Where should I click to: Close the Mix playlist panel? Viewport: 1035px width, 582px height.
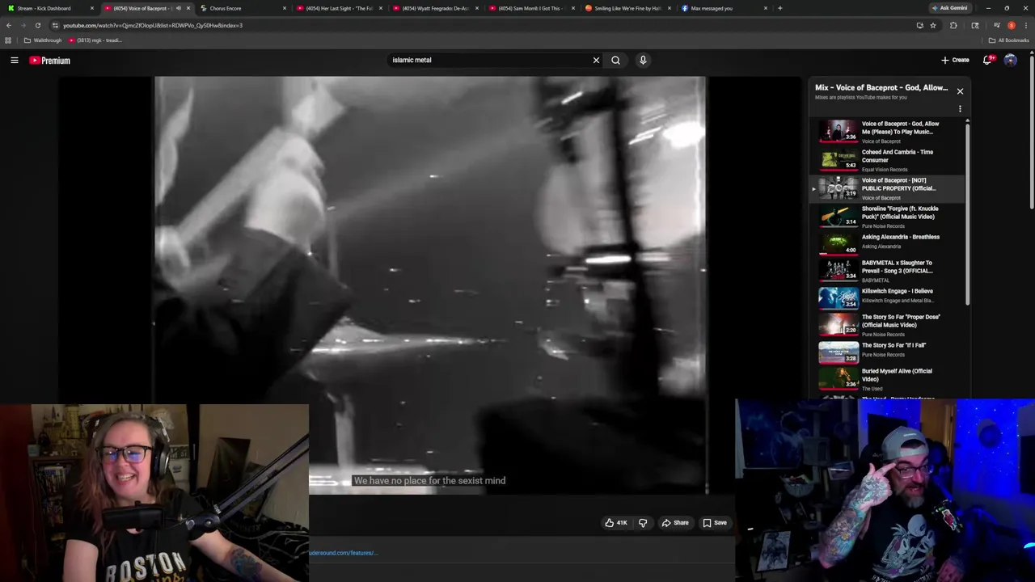tap(960, 91)
